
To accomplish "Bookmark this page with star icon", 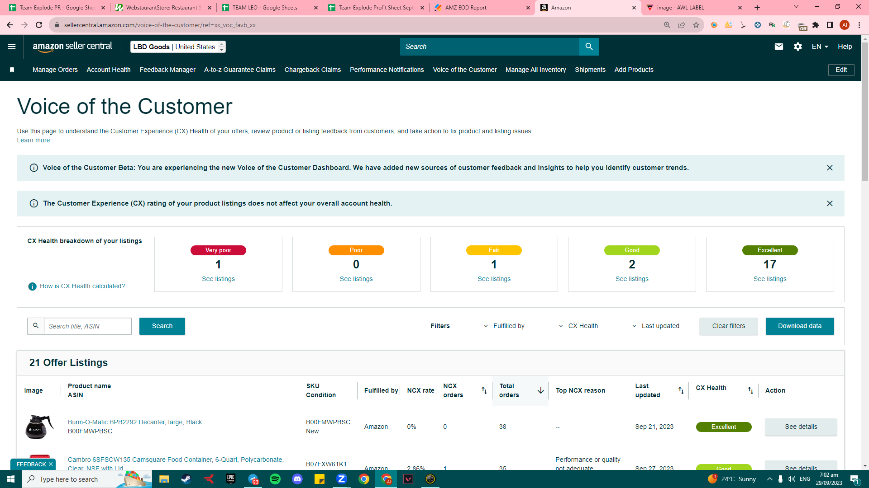I will tap(696, 25).
